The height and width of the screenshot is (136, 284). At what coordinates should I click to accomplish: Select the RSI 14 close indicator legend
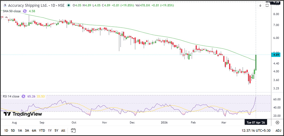click(x=11, y=96)
